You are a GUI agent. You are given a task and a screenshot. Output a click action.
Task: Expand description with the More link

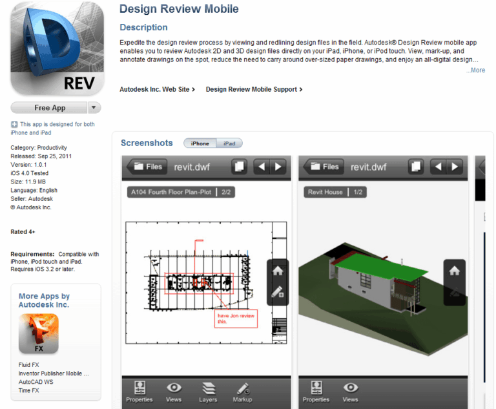click(x=475, y=70)
